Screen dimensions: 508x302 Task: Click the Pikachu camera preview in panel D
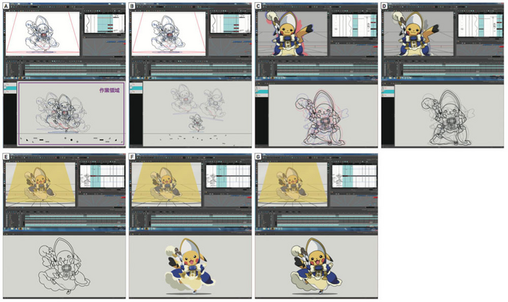tap(418, 33)
